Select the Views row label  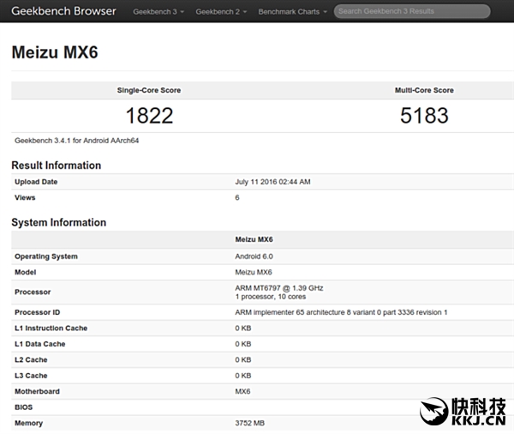[25, 197]
